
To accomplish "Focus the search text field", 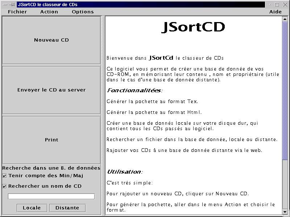I will click(x=51, y=196).
